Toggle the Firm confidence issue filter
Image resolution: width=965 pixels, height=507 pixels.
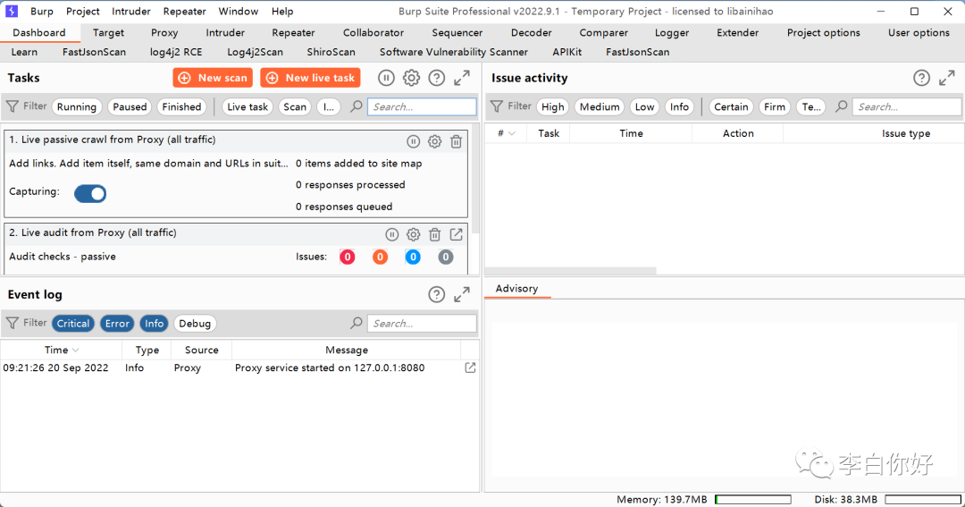coord(774,106)
